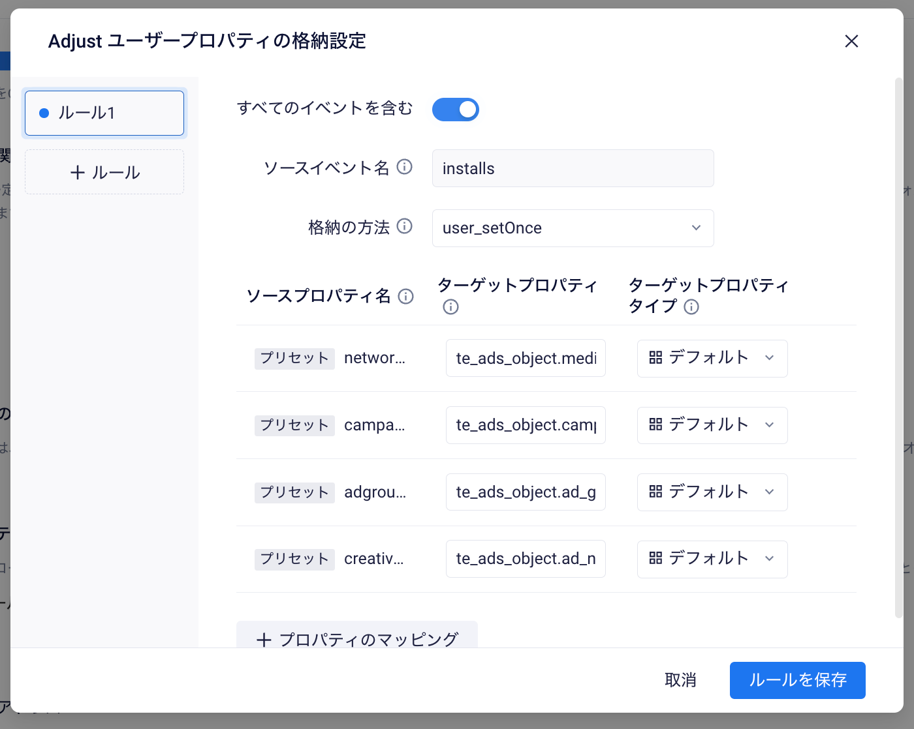Click ルールを保存 button
The width and height of the screenshot is (914, 729).
tap(797, 680)
